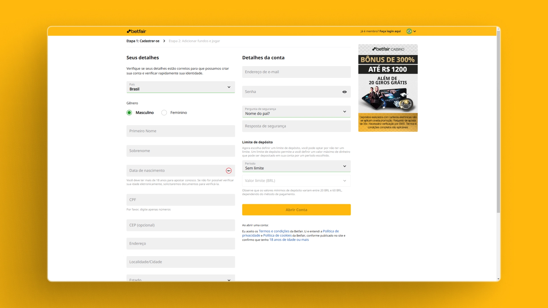Toggle password visibility eye icon
The width and height of the screenshot is (548, 308).
click(344, 92)
